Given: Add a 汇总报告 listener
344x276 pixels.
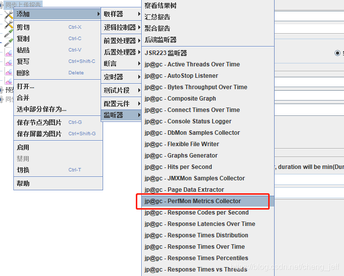Looking at the screenshot, I should point(208,17).
